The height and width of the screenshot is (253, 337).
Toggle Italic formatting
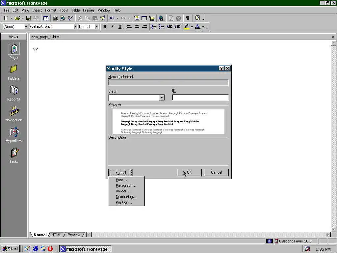112,27
